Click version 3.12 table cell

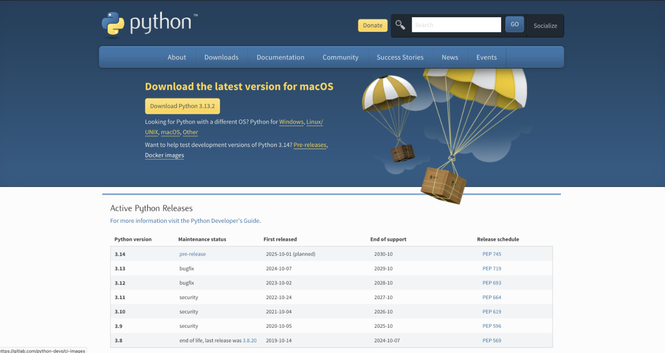click(120, 283)
